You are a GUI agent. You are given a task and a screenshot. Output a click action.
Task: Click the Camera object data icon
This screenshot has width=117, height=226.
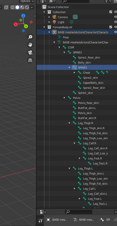pyautogui.click(x=75, y=17)
